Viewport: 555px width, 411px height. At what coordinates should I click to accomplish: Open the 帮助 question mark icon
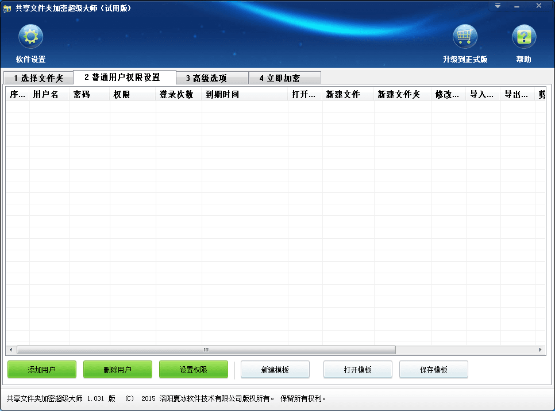point(524,36)
